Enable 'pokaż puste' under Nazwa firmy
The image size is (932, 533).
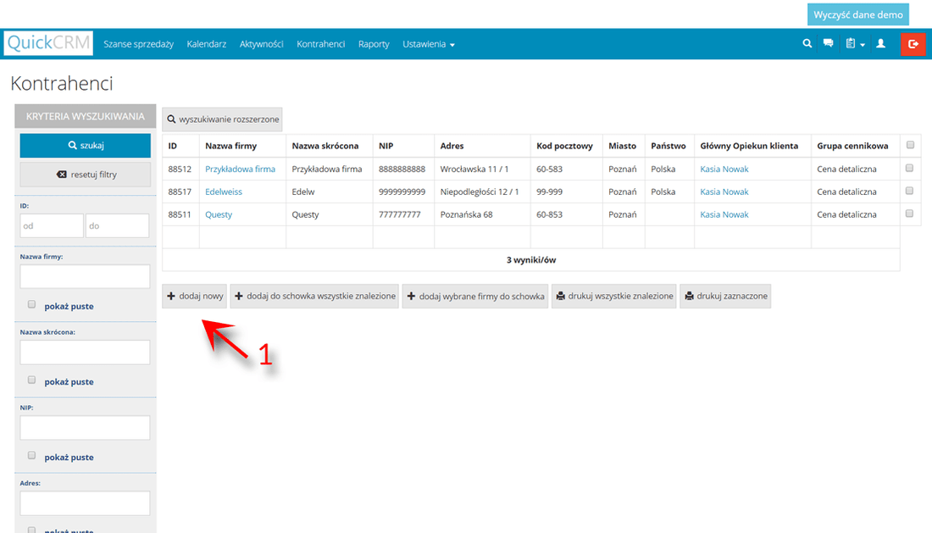pyautogui.click(x=32, y=304)
